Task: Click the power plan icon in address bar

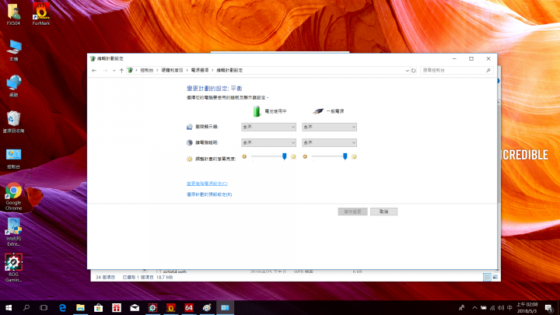Action: (x=131, y=70)
